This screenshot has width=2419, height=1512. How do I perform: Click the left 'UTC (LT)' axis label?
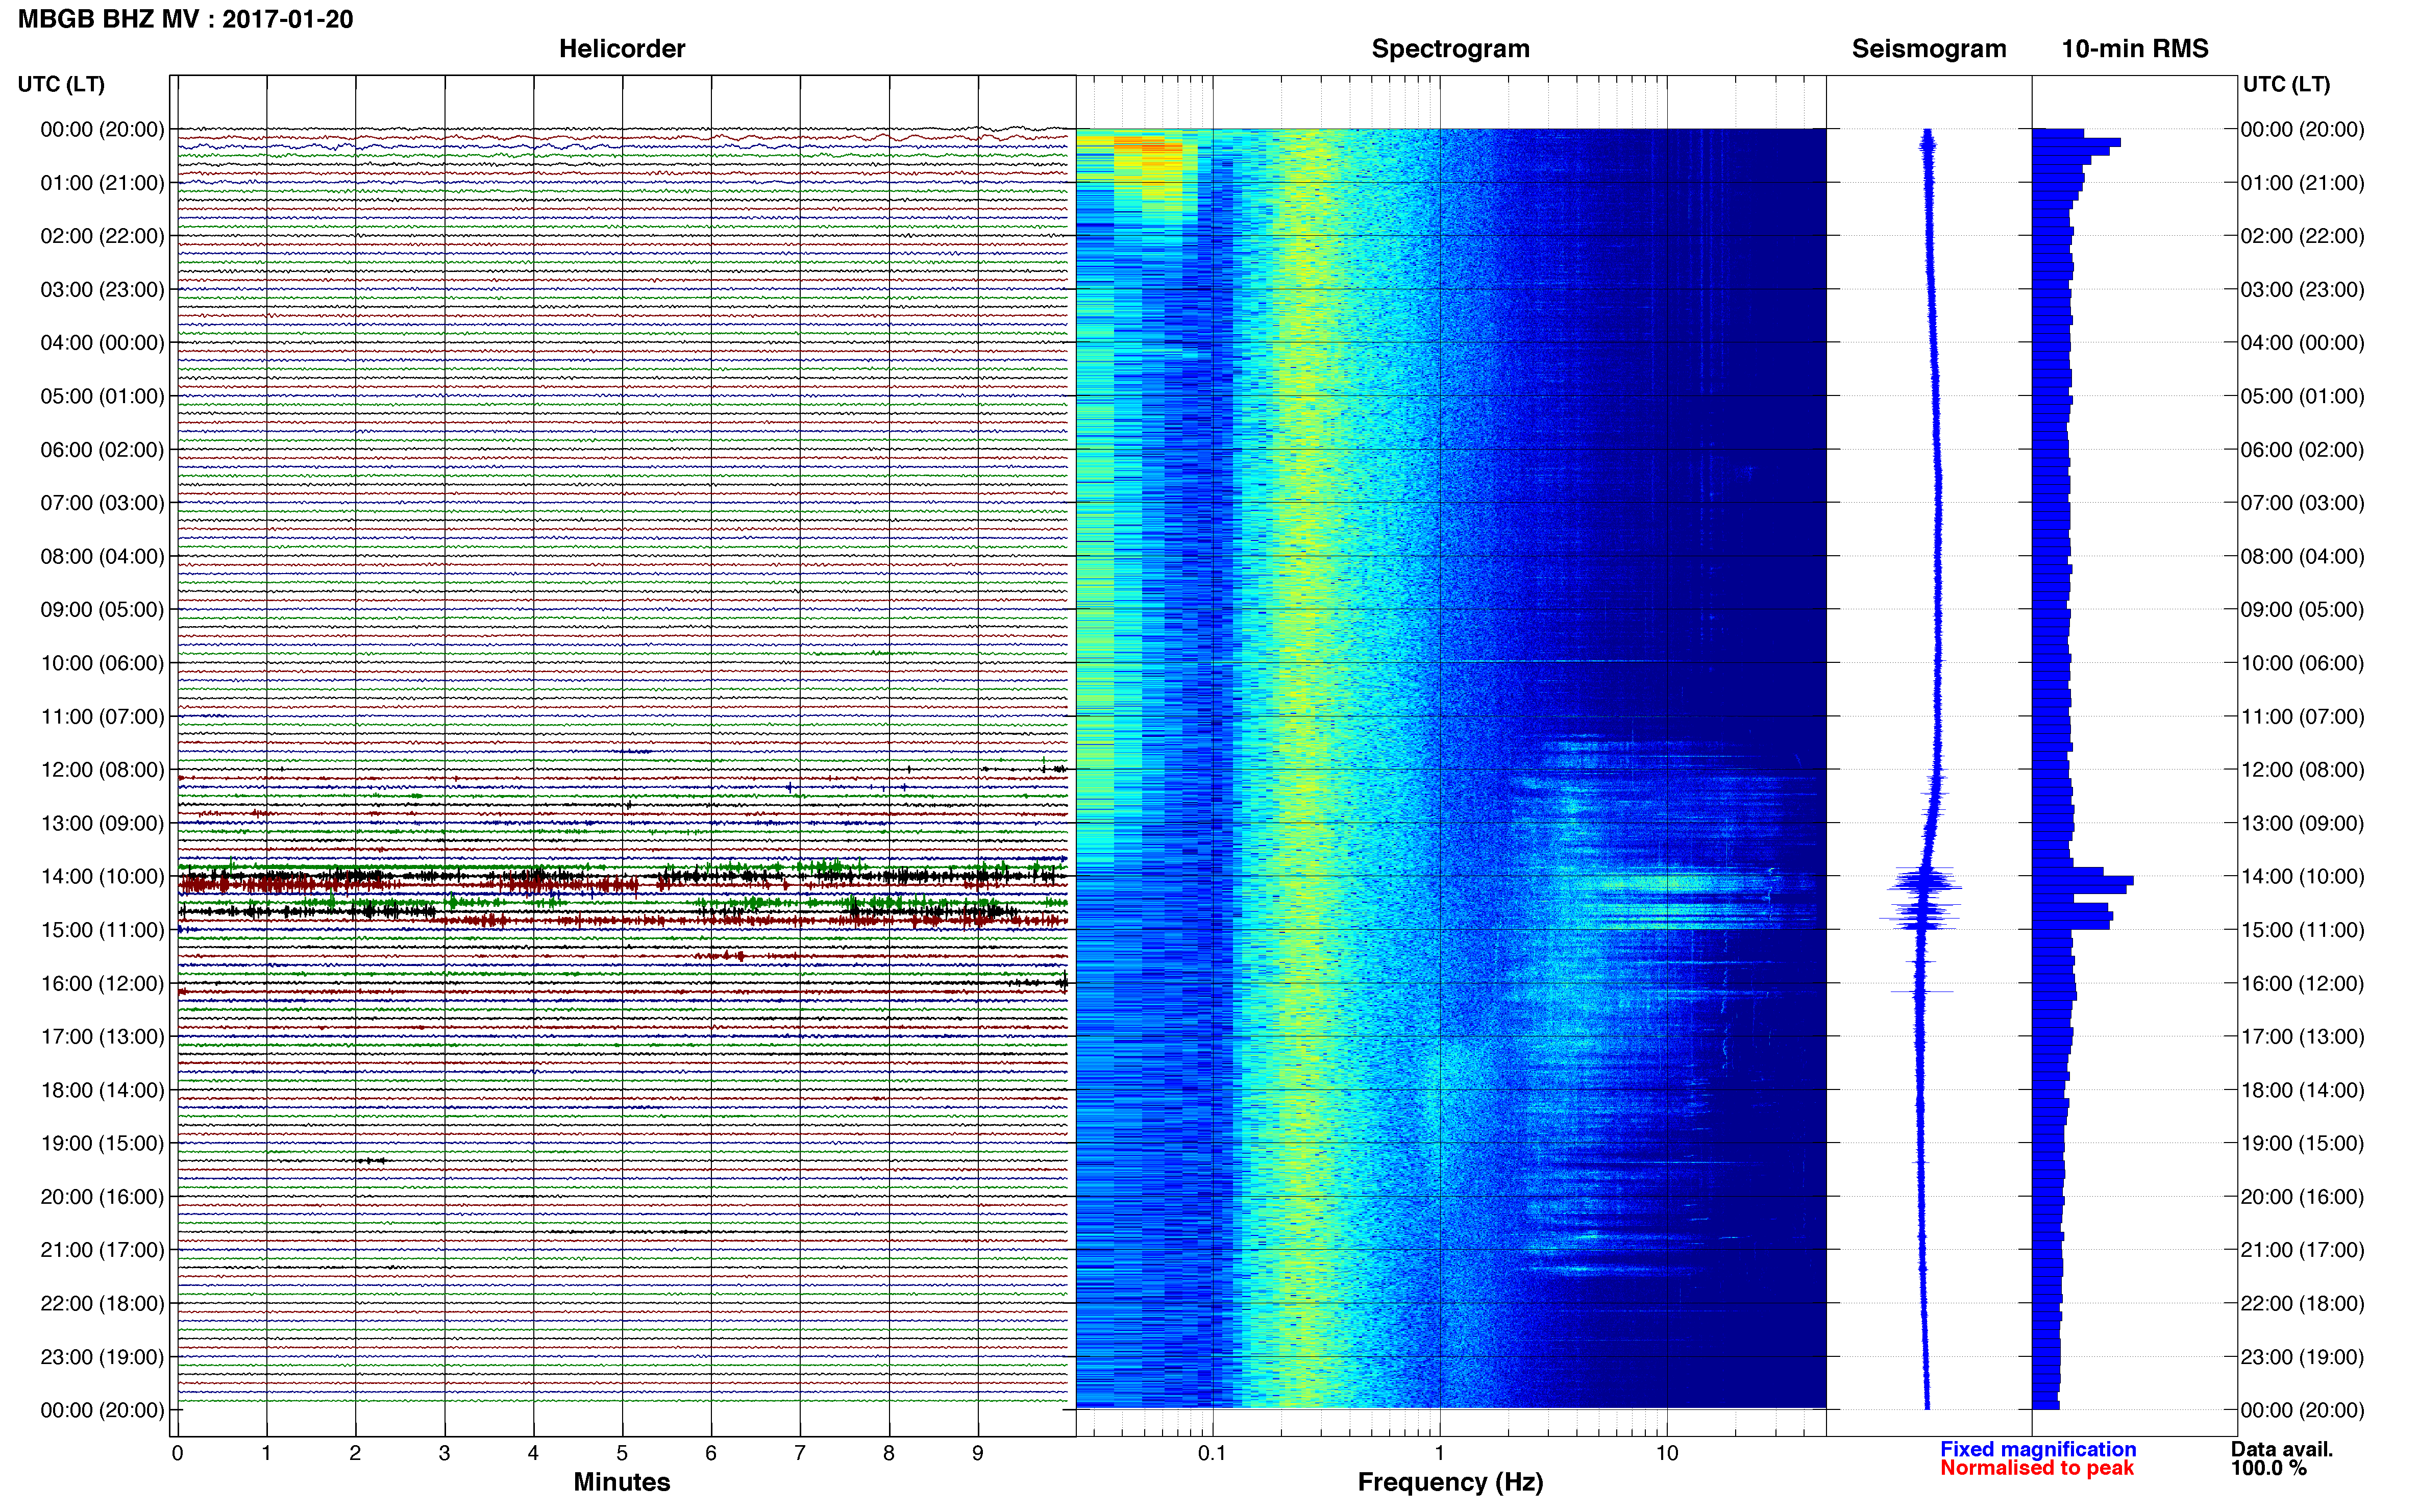tap(61, 84)
